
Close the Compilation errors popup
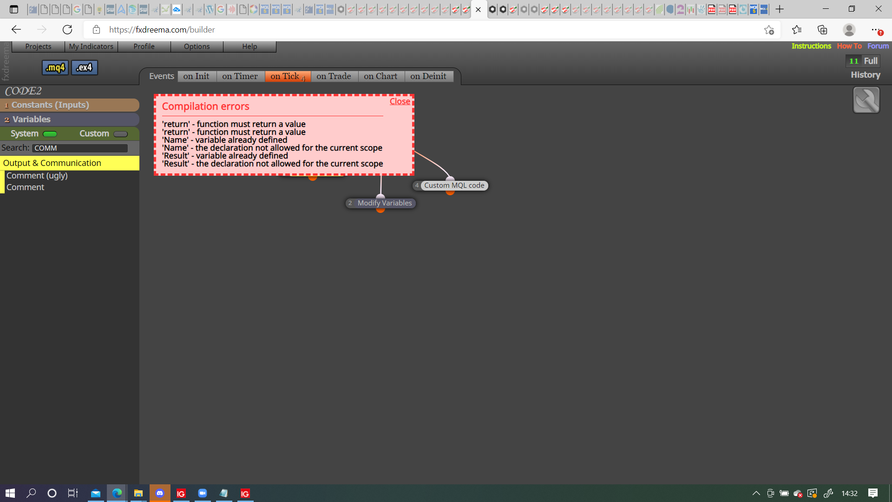[400, 101]
